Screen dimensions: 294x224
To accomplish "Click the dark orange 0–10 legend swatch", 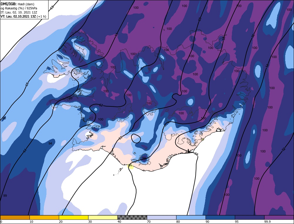I will [15, 217].
